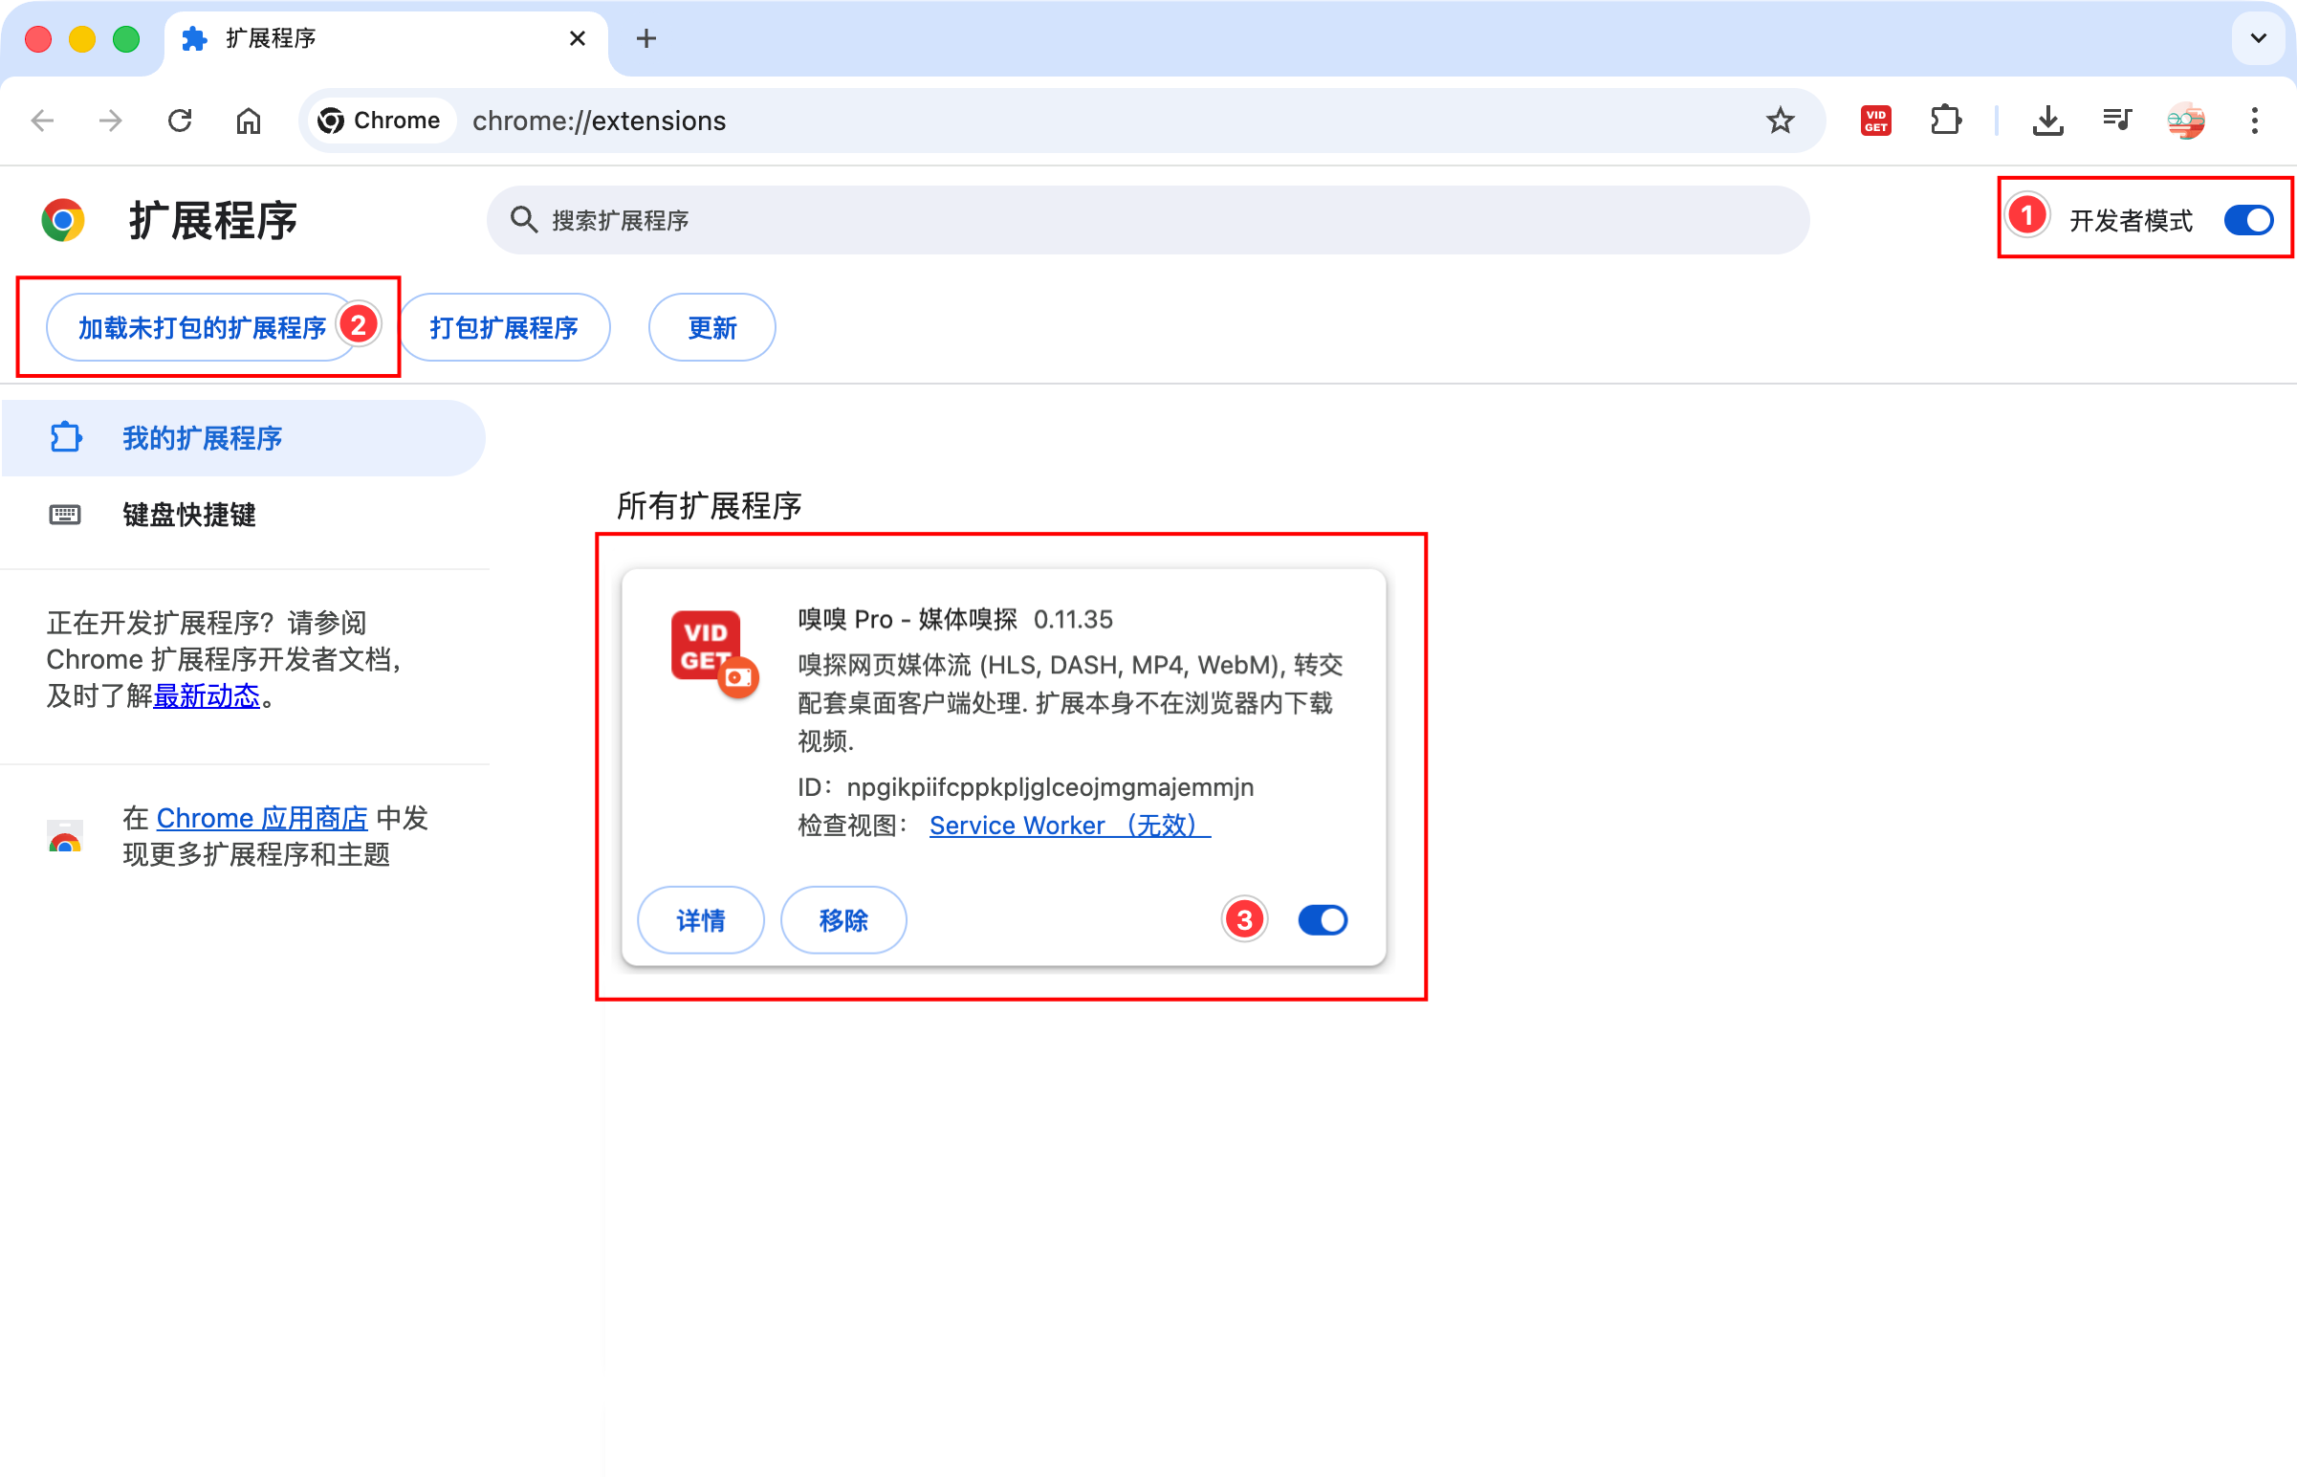Open the Chrome 应用商店 link
This screenshot has height=1477, width=2297.
(262, 818)
